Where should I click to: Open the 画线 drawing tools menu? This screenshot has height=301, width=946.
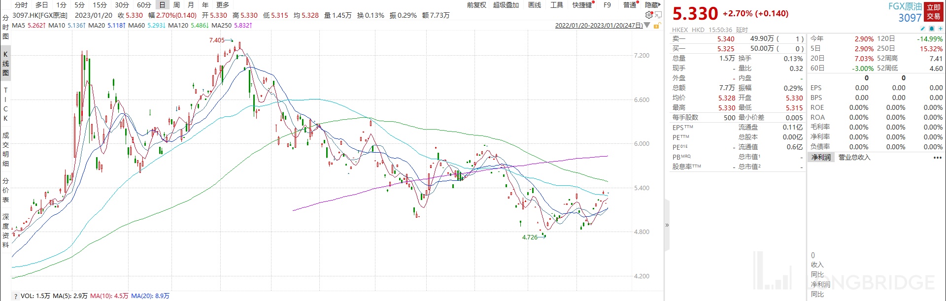[535, 5]
